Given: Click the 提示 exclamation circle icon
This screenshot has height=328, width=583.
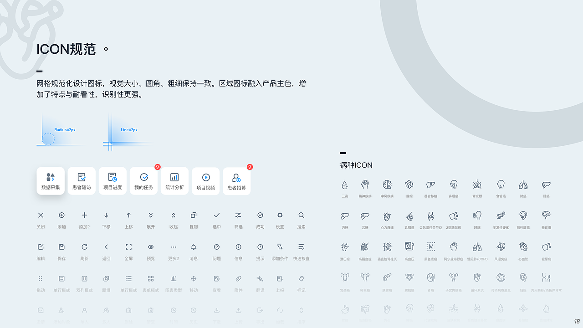Looking at the screenshot, I should point(260,247).
